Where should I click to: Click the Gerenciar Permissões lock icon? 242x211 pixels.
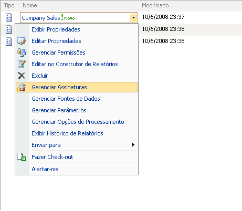coord(22,52)
